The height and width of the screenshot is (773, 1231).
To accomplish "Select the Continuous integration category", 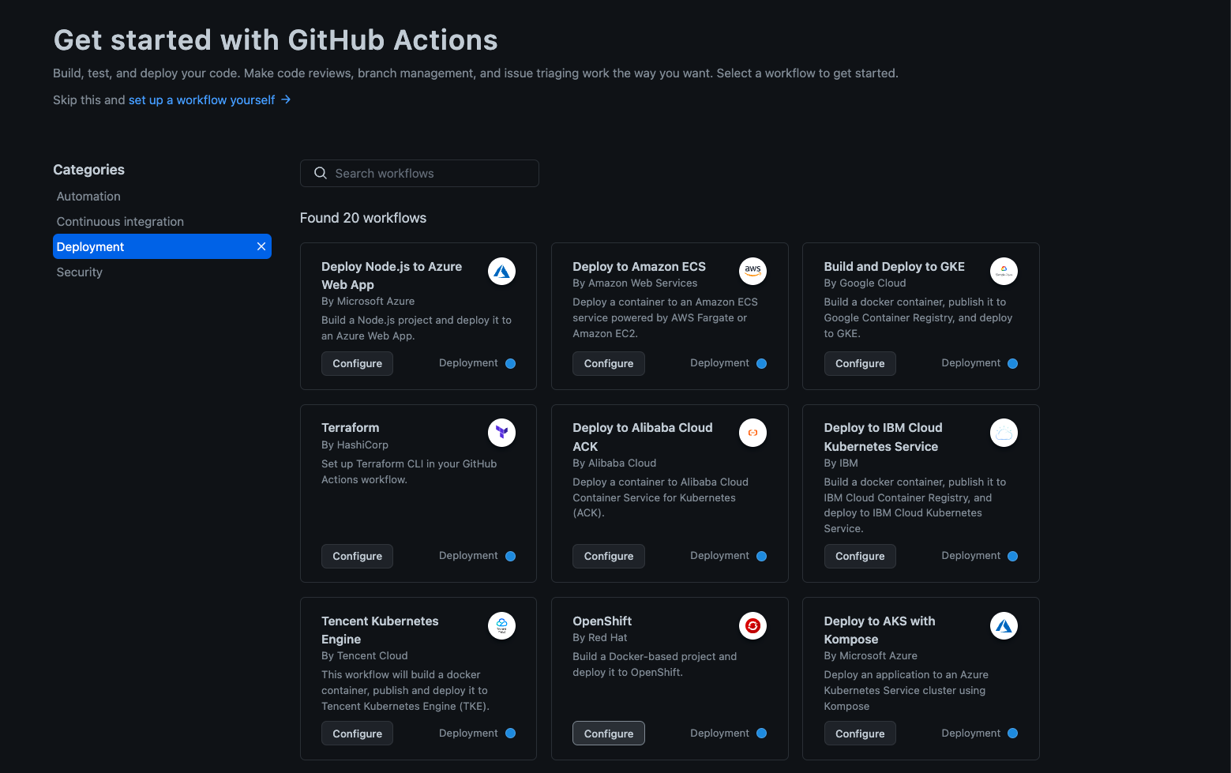I will tap(120, 222).
